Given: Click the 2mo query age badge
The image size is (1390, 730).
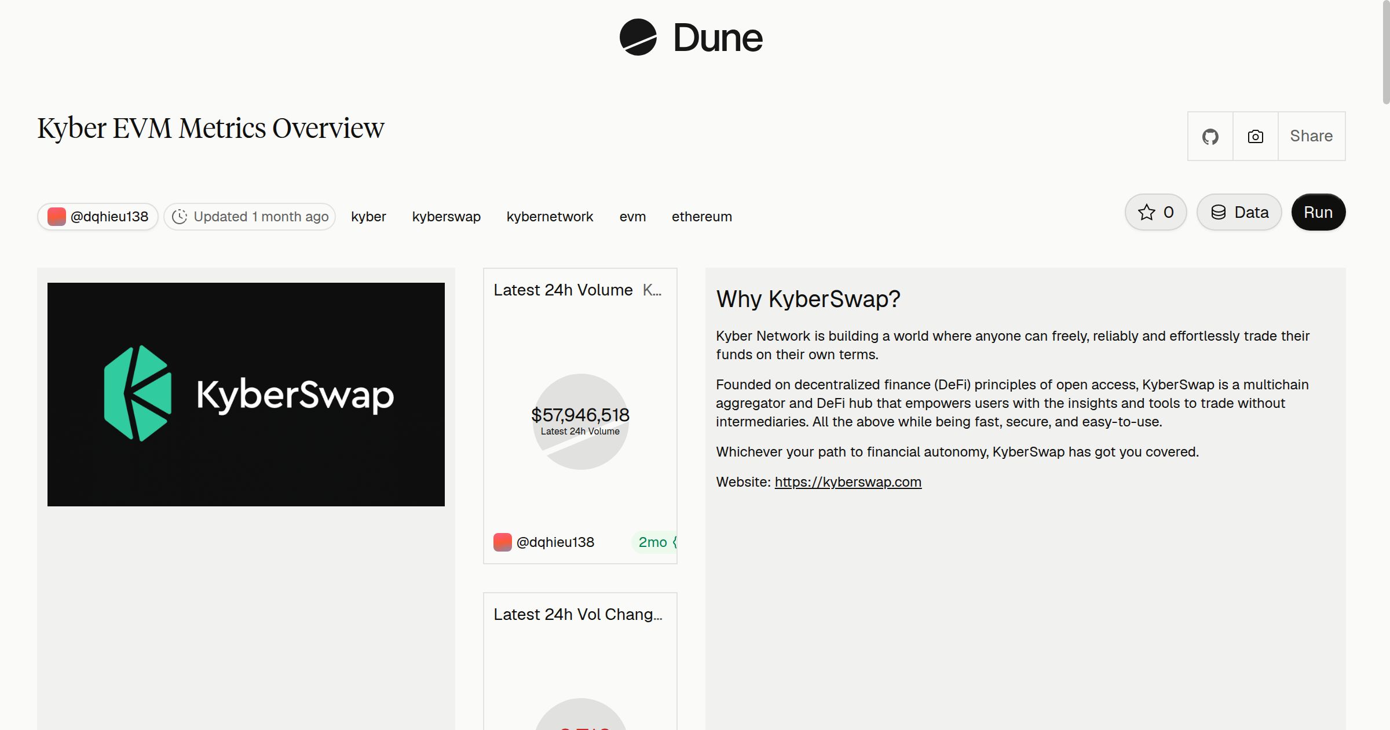Looking at the screenshot, I should (653, 542).
